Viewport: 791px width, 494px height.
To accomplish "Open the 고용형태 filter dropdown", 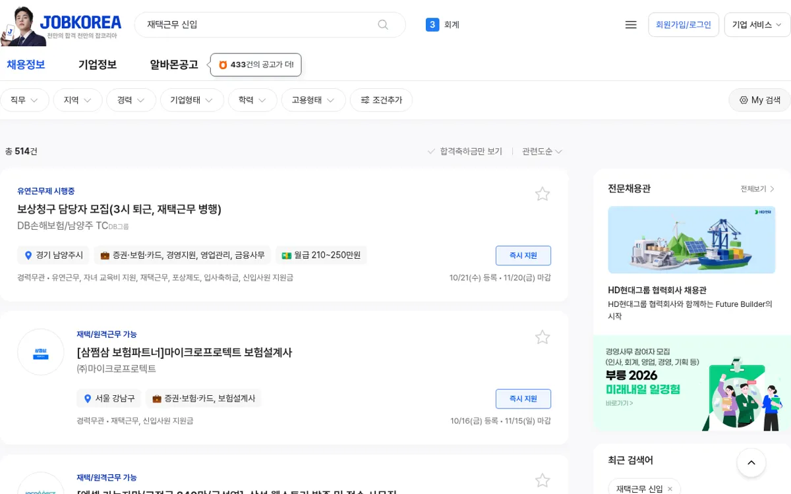I will tap(314, 100).
